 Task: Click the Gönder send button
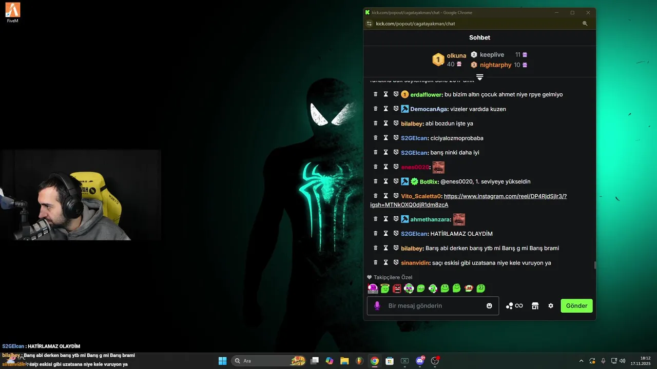(576, 305)
